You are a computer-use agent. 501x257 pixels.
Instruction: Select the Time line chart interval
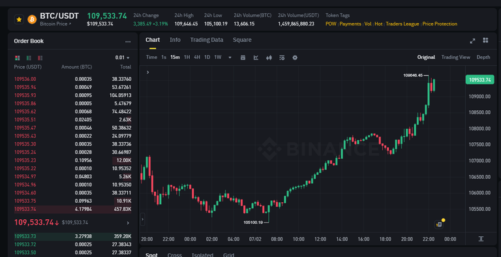tap(151, 57)
